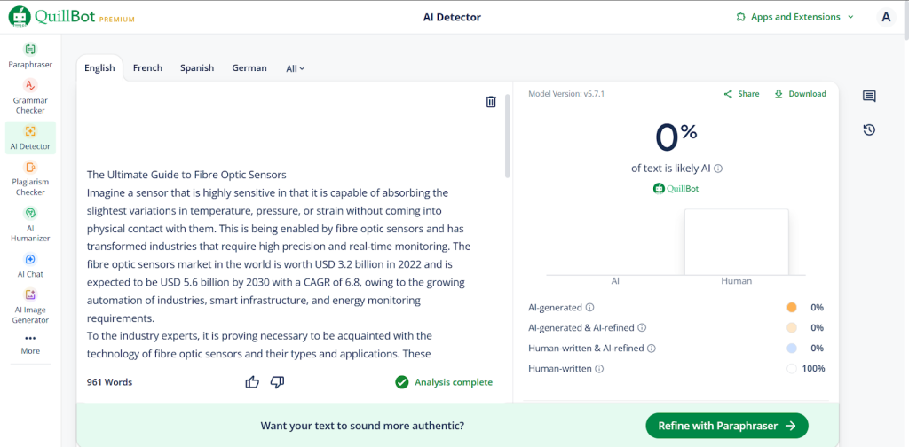The width and height of the screenshot is (909, 447).
Task: Open the AI Image Generator
Action: 30,295
